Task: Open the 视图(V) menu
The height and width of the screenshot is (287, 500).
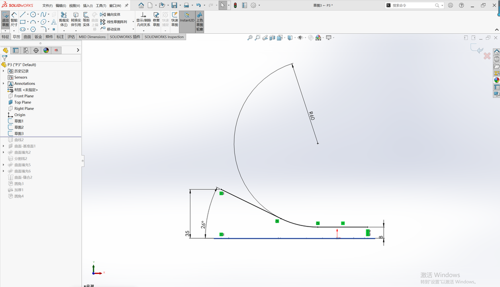Action: click(x=75, y=6)
